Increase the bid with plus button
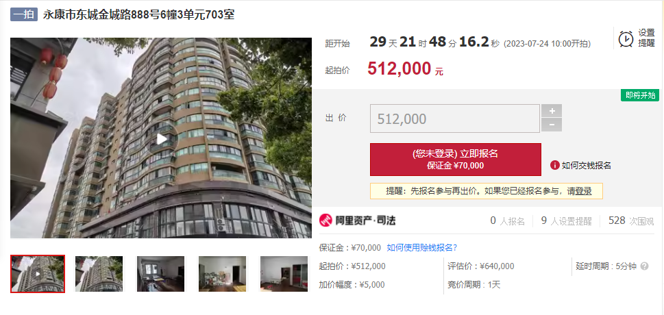This screenshot has width=664, height=315. pyautogui.click(x=552, y=111)
